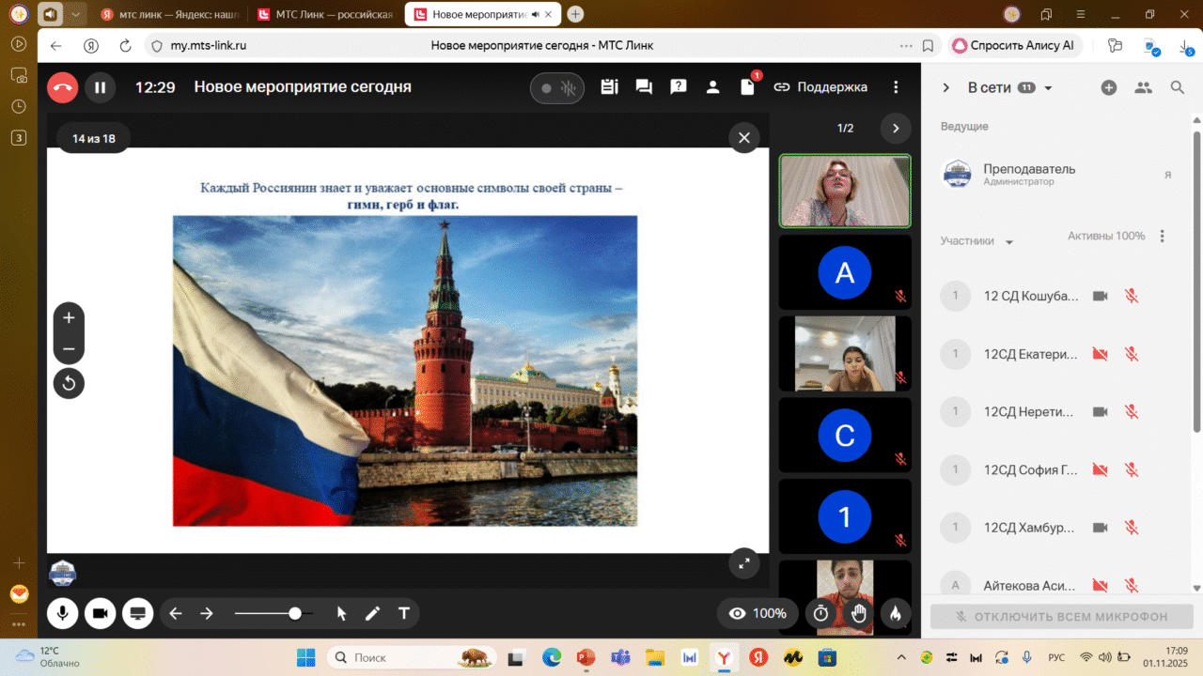Open the files icon with notification badge
Image resolution: width=1203 pixels, height=676 pixels.
coord(748,87)
